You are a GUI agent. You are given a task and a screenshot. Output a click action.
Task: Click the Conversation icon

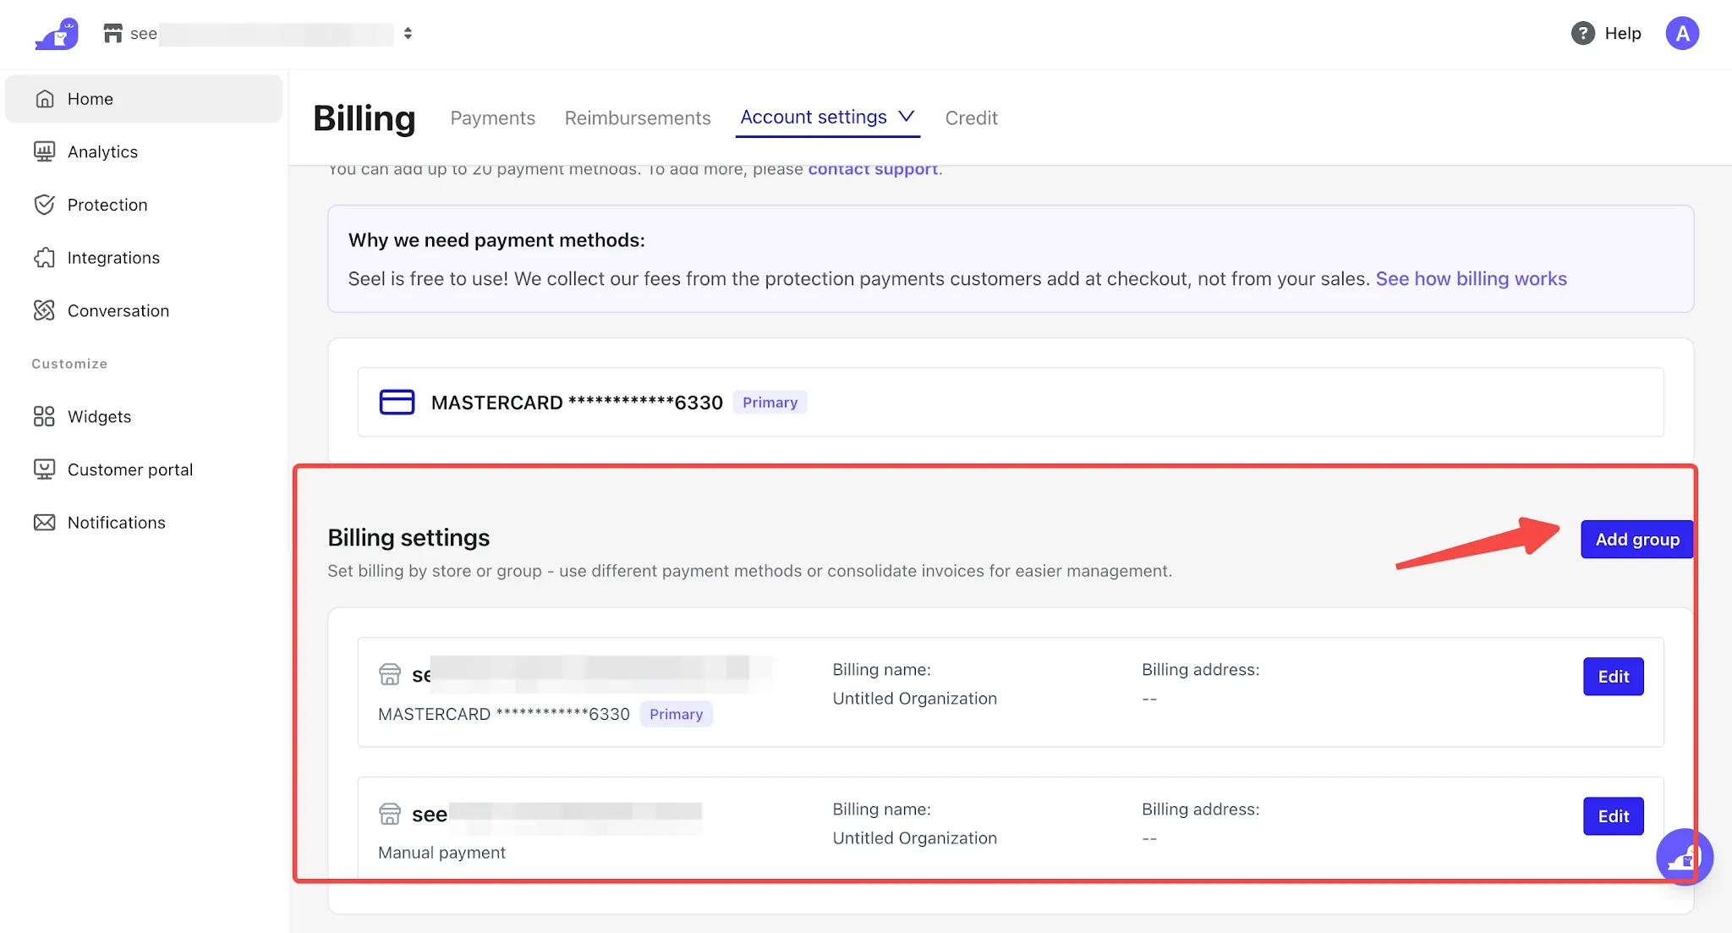click(x=45, y=310)
